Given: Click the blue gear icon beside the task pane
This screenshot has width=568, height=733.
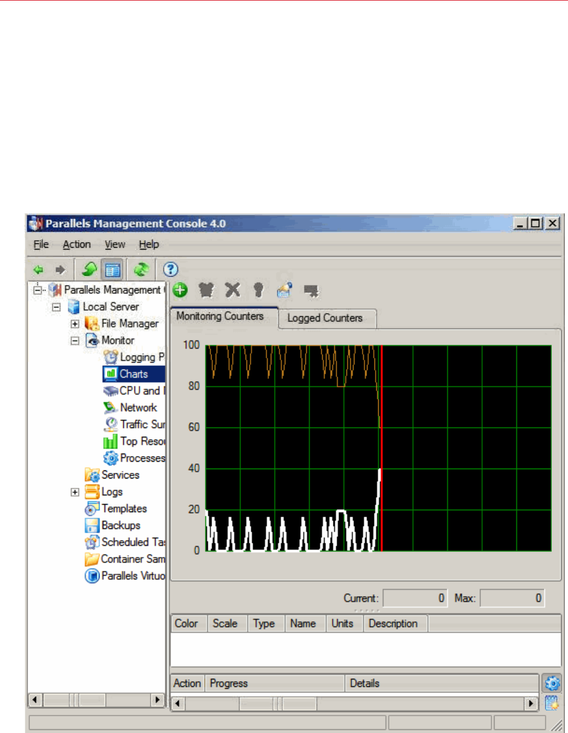Looking at the screenshot, I should pos(552,683).
